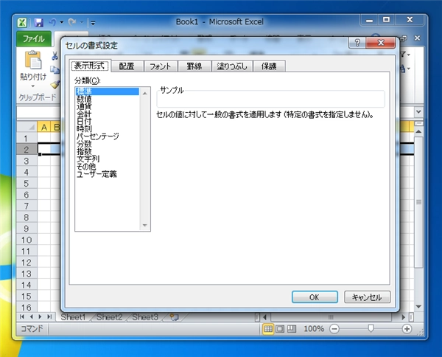Select 会計 in the category list
This screenshot has width=442, height=357.
pyautogui.click(x=107, y=114)
